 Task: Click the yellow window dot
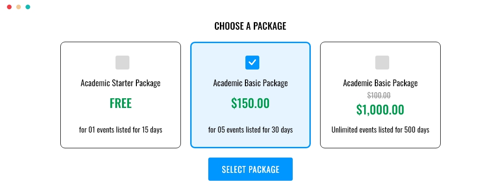click(19, 7)
